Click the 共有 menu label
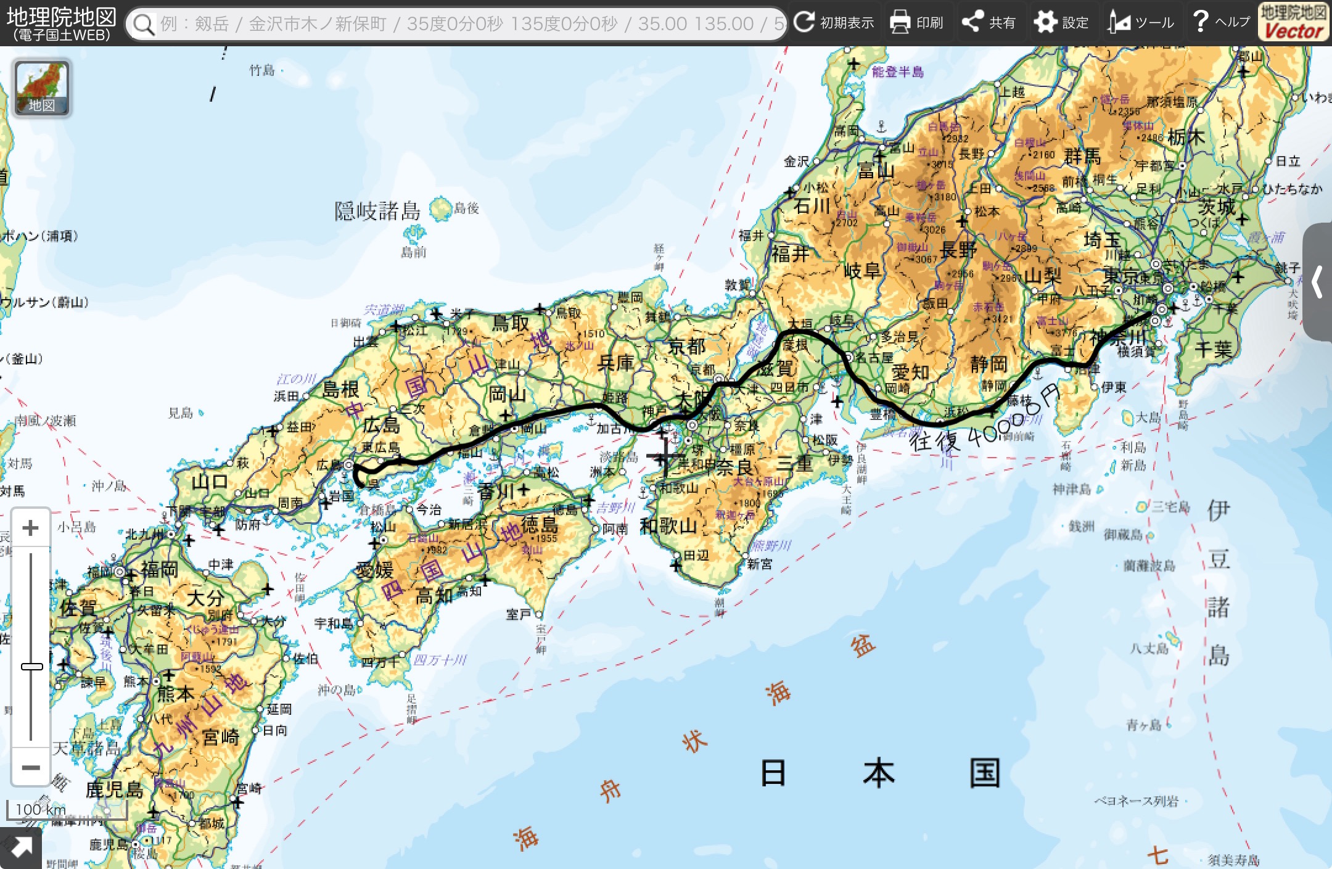Screen dimensions: 1332x869 1002,23
